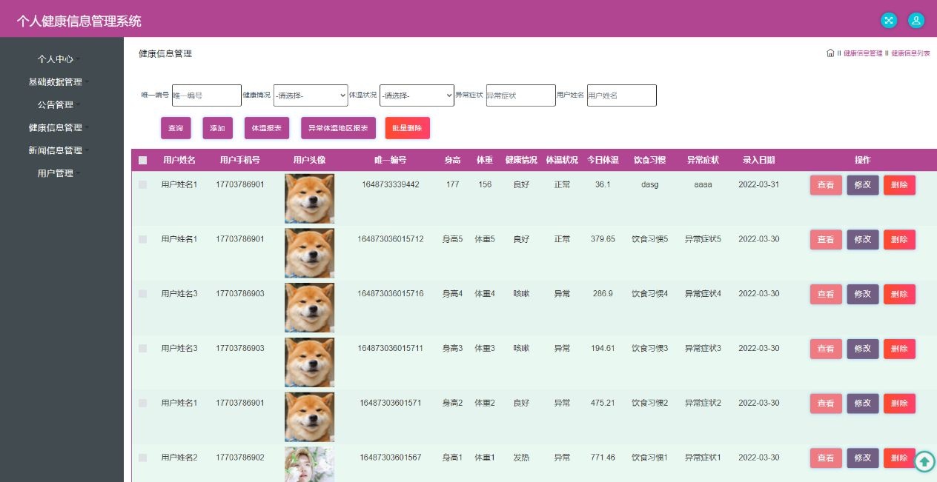
Task: Check the row with 唯一编号 164873036015712
Action: pyautogui.click(x=143, y=239)
